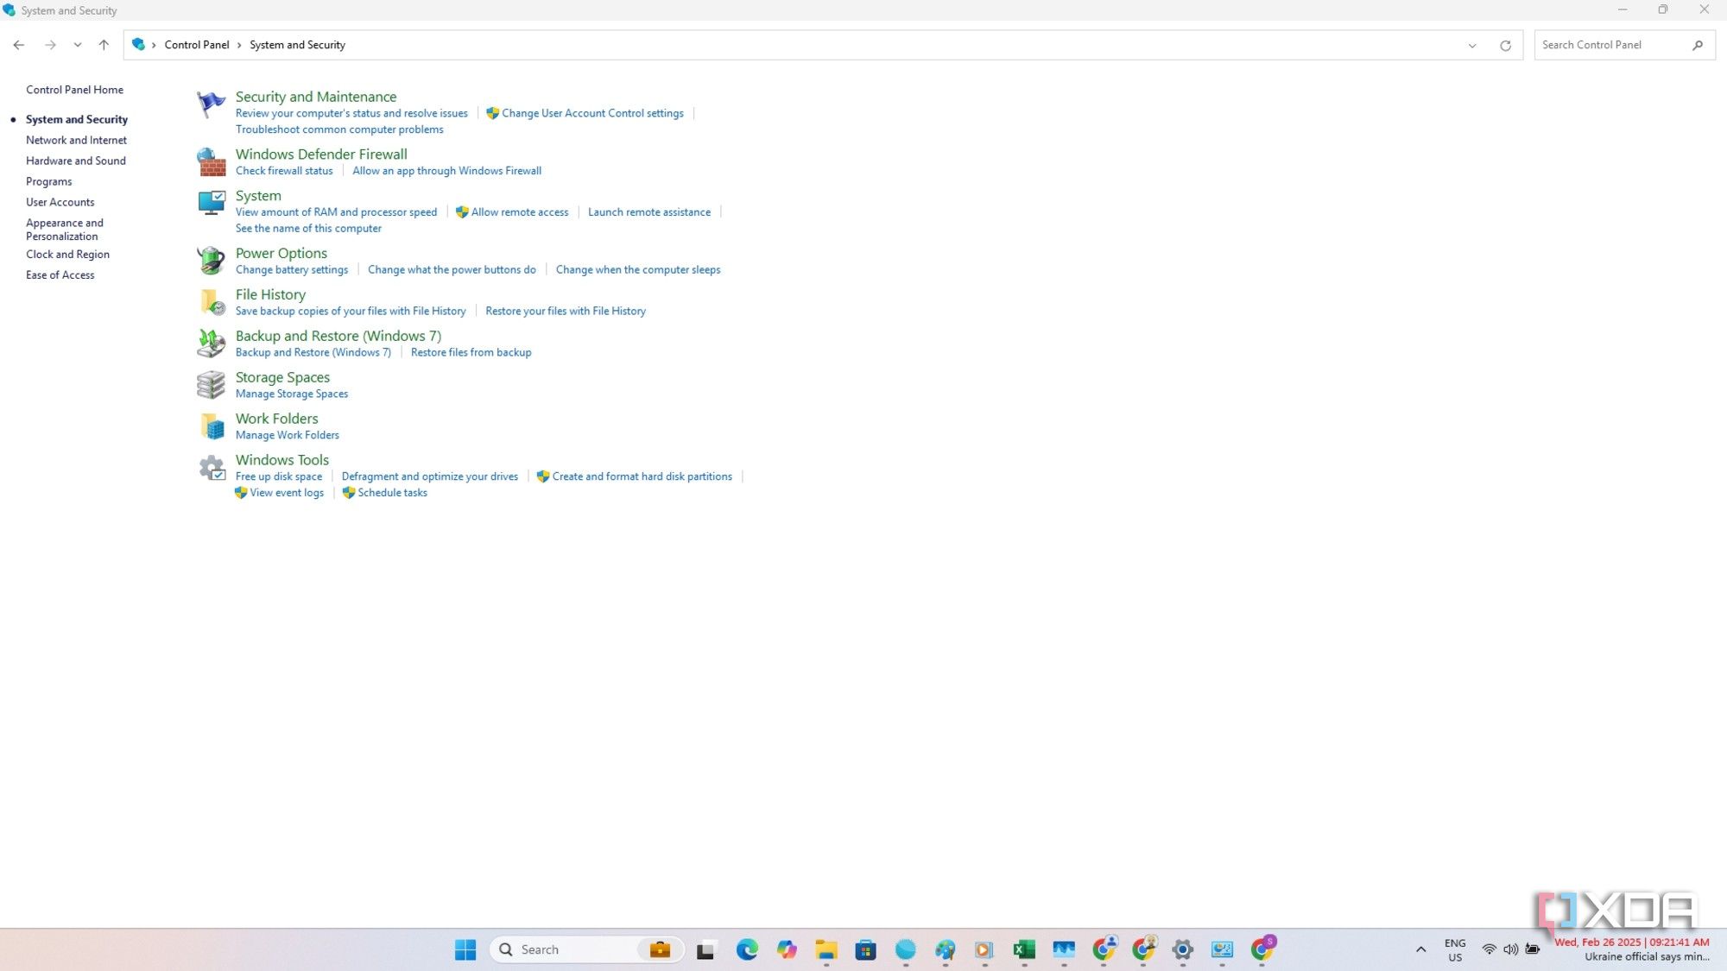This screenshot has width=1727, height=971.
Task: Click the File History folder icon
Action: (x=211, y=301)
